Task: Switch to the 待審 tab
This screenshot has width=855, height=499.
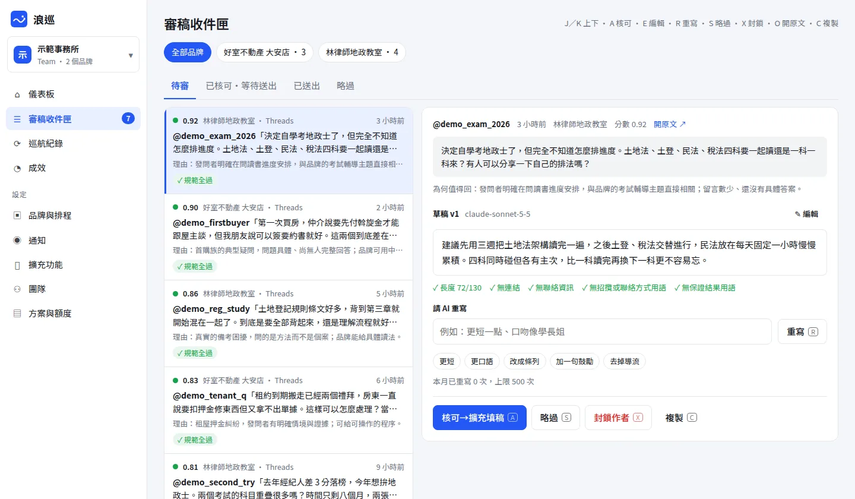Action: (180, 86)
